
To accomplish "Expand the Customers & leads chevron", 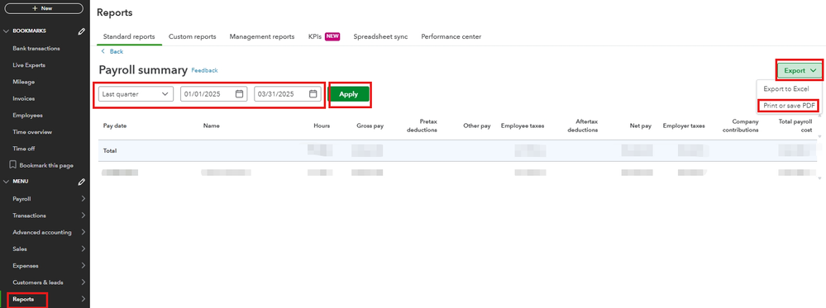I will (x=84, y=282).
